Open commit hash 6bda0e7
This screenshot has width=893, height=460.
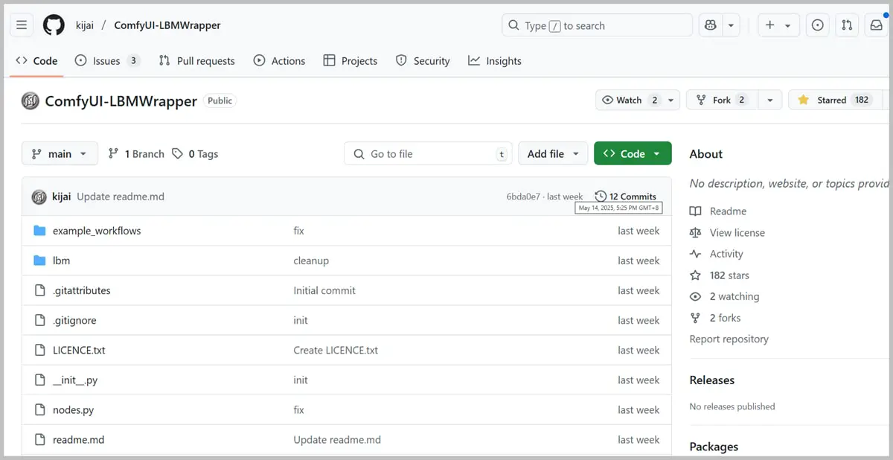pyautogui.click(x=524, y=197)
